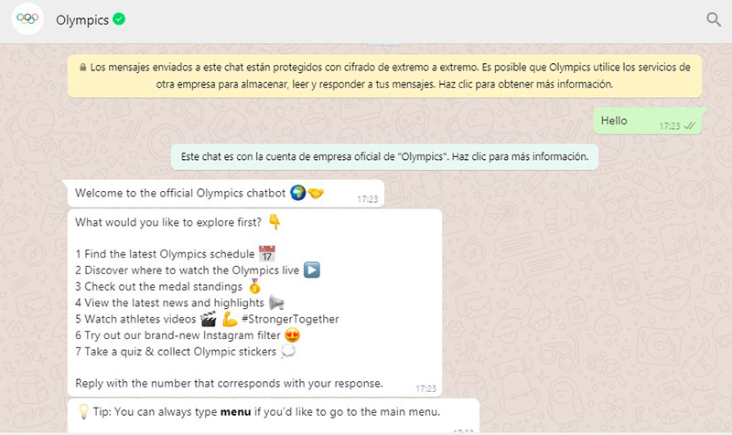Click the bold "menu" word in the tip

point(235,412)
